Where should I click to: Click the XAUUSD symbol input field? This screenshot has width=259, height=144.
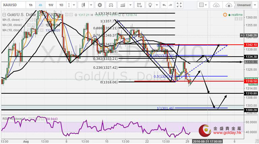12,5
